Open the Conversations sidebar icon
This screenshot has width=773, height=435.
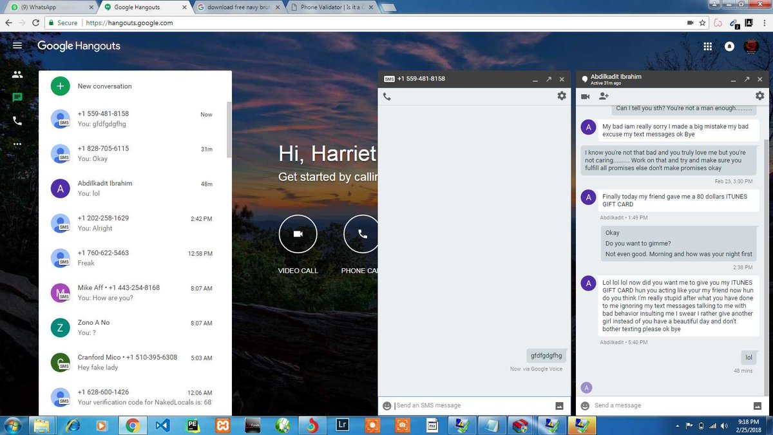click(17, 97)
